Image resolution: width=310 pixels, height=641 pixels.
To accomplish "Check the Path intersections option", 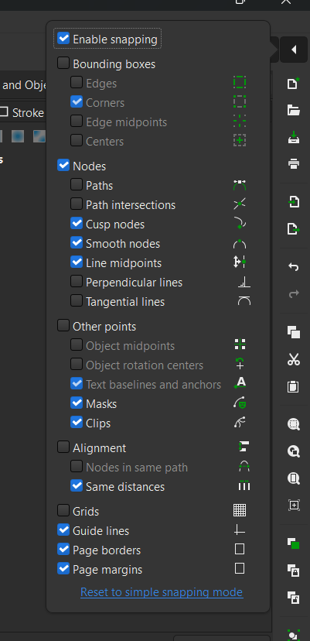I will (x=77, y=204).
